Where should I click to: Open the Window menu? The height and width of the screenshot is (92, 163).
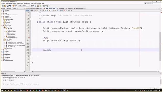(39, 3)
